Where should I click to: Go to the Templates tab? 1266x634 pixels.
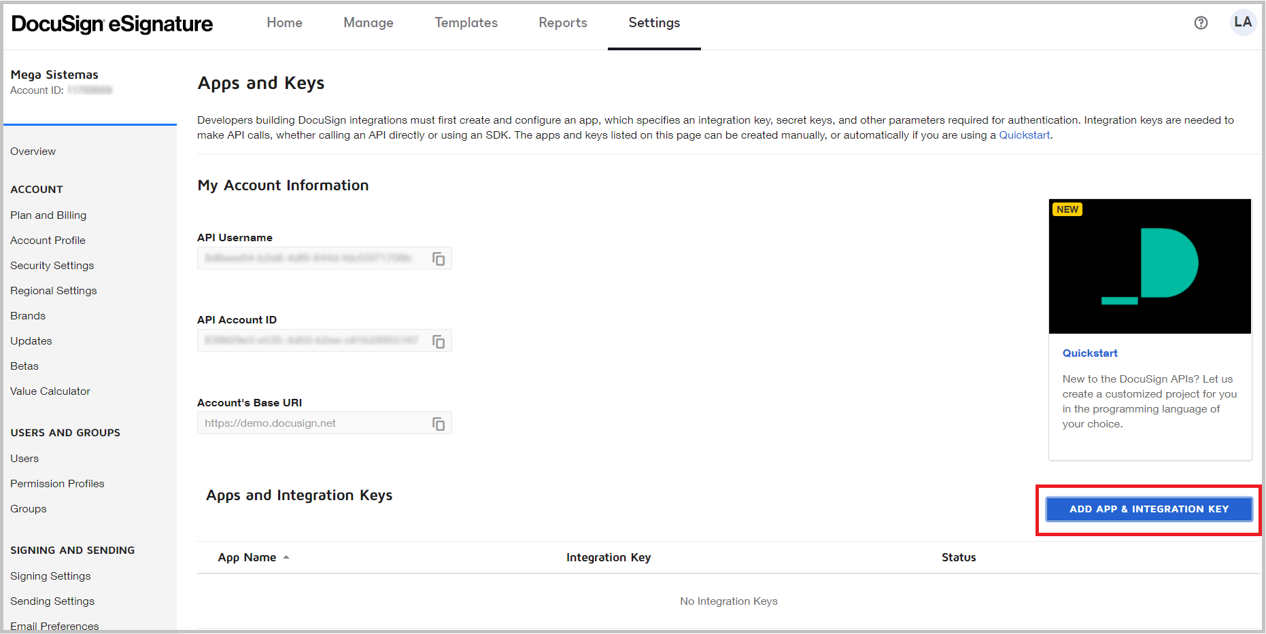point(466,23)
